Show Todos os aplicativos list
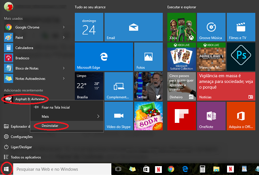 (x=22, y=157)
